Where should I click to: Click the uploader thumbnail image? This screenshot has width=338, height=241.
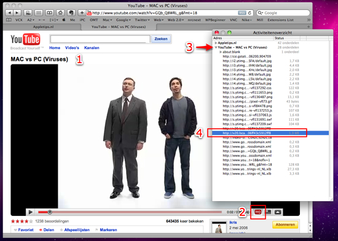click(x=219, y=228)
